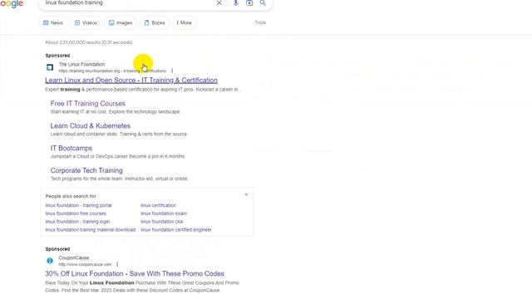Focus the search input field
Screen dimensions: 532x299
click(x=129, y=2)
